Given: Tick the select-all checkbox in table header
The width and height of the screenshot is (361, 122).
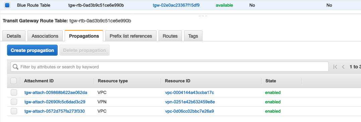Looking at the screenshot, I should (14, 81).
